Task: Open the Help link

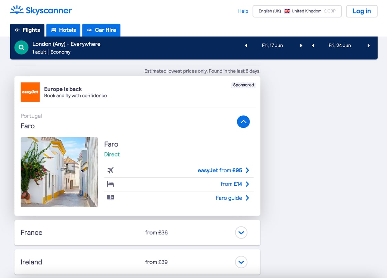Action: tap(243, 11)
